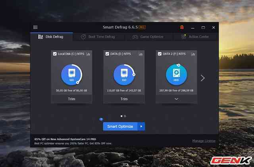254x167 pixels.
Task: Uncheck the Local Disk (C:) checkbox
Action: point(55,54)
